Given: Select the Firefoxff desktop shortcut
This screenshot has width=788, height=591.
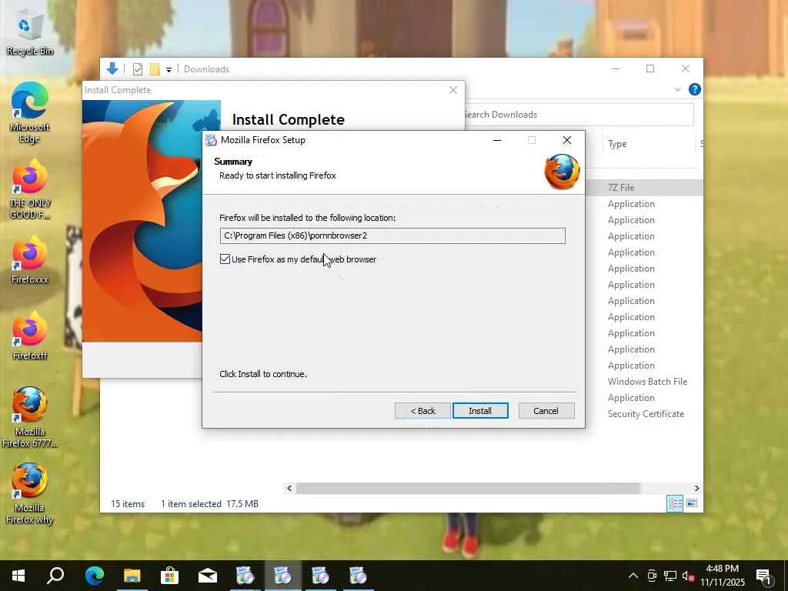Looking at the screenshot, I should (x=30, y=336).
